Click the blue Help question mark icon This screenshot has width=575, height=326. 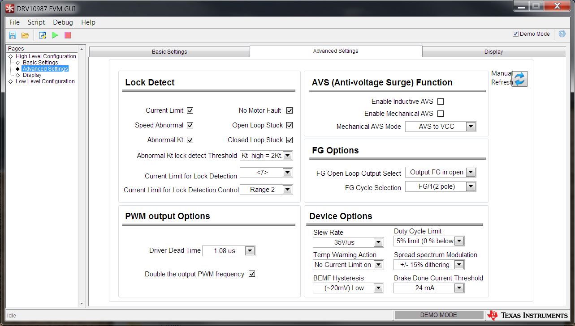562,34
